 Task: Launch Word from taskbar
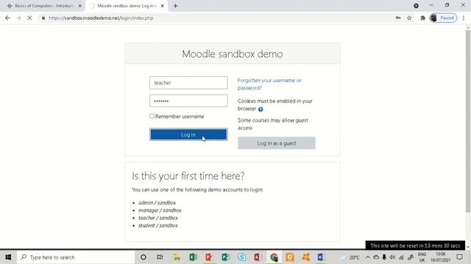pos(322,257)
